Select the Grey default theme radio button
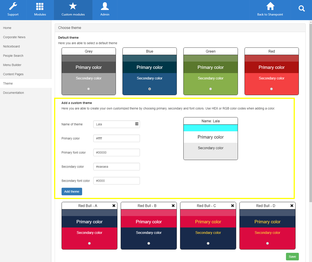 coord(89,89)
